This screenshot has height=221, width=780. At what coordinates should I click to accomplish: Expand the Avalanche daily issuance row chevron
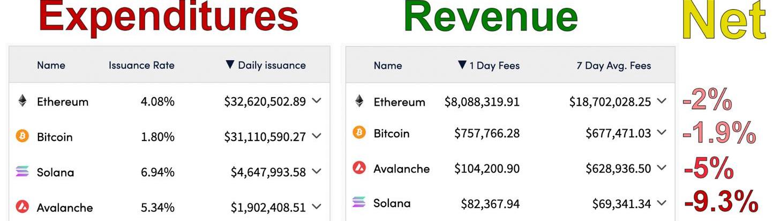tap(317, 207)
